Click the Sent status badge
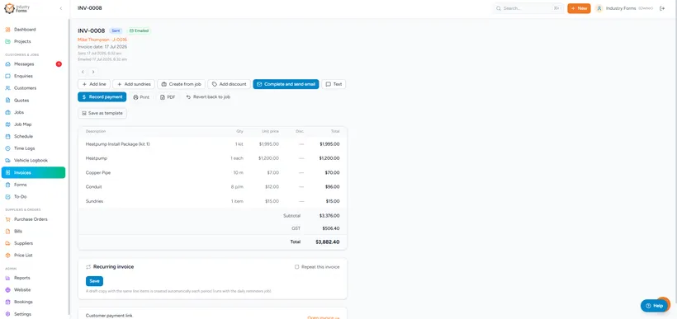Viewport: 677px width, 319px height. pyautogui.click(x=116, y=30)
